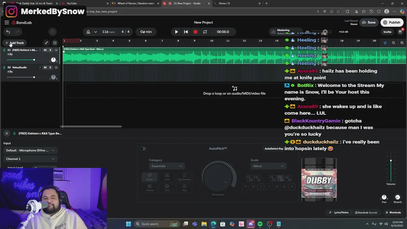Open track 01 three-dot menu
407x229 pixels.
click(40, 50)
